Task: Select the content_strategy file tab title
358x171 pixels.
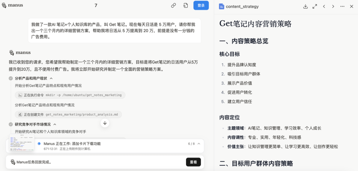Action: coord(243,6)
